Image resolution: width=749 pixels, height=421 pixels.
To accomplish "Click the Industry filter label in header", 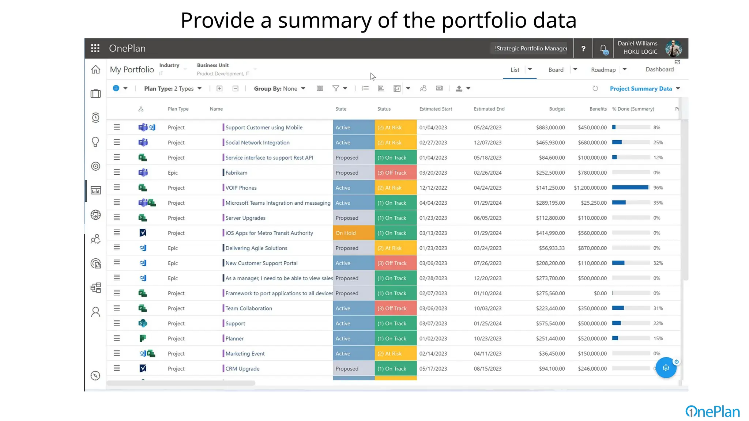I will point(169,65).
